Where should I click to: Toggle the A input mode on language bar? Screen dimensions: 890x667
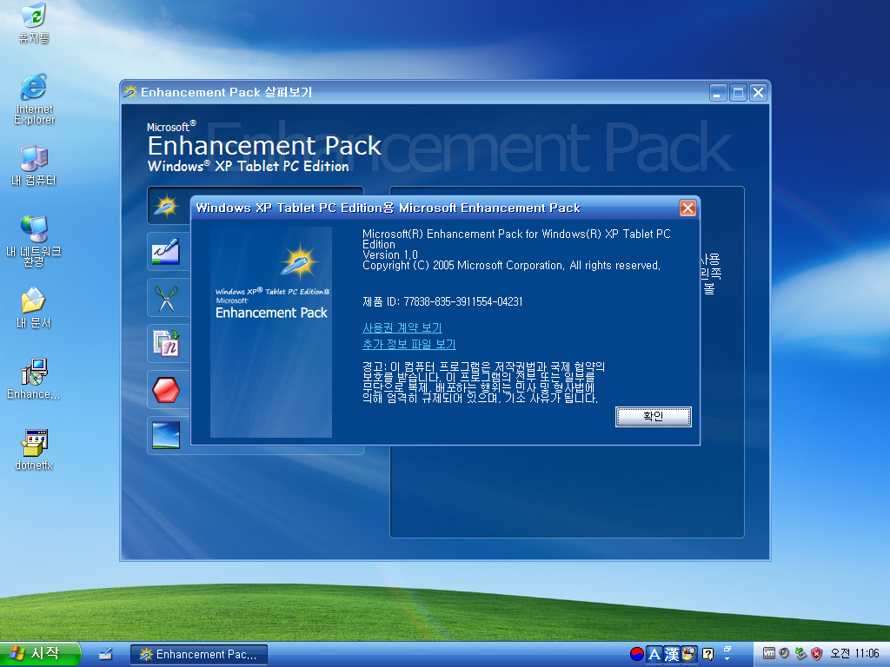coord(654,654)
